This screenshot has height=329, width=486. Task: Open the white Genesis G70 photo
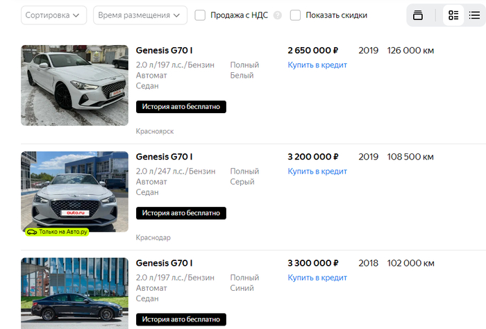click(75, 85)
